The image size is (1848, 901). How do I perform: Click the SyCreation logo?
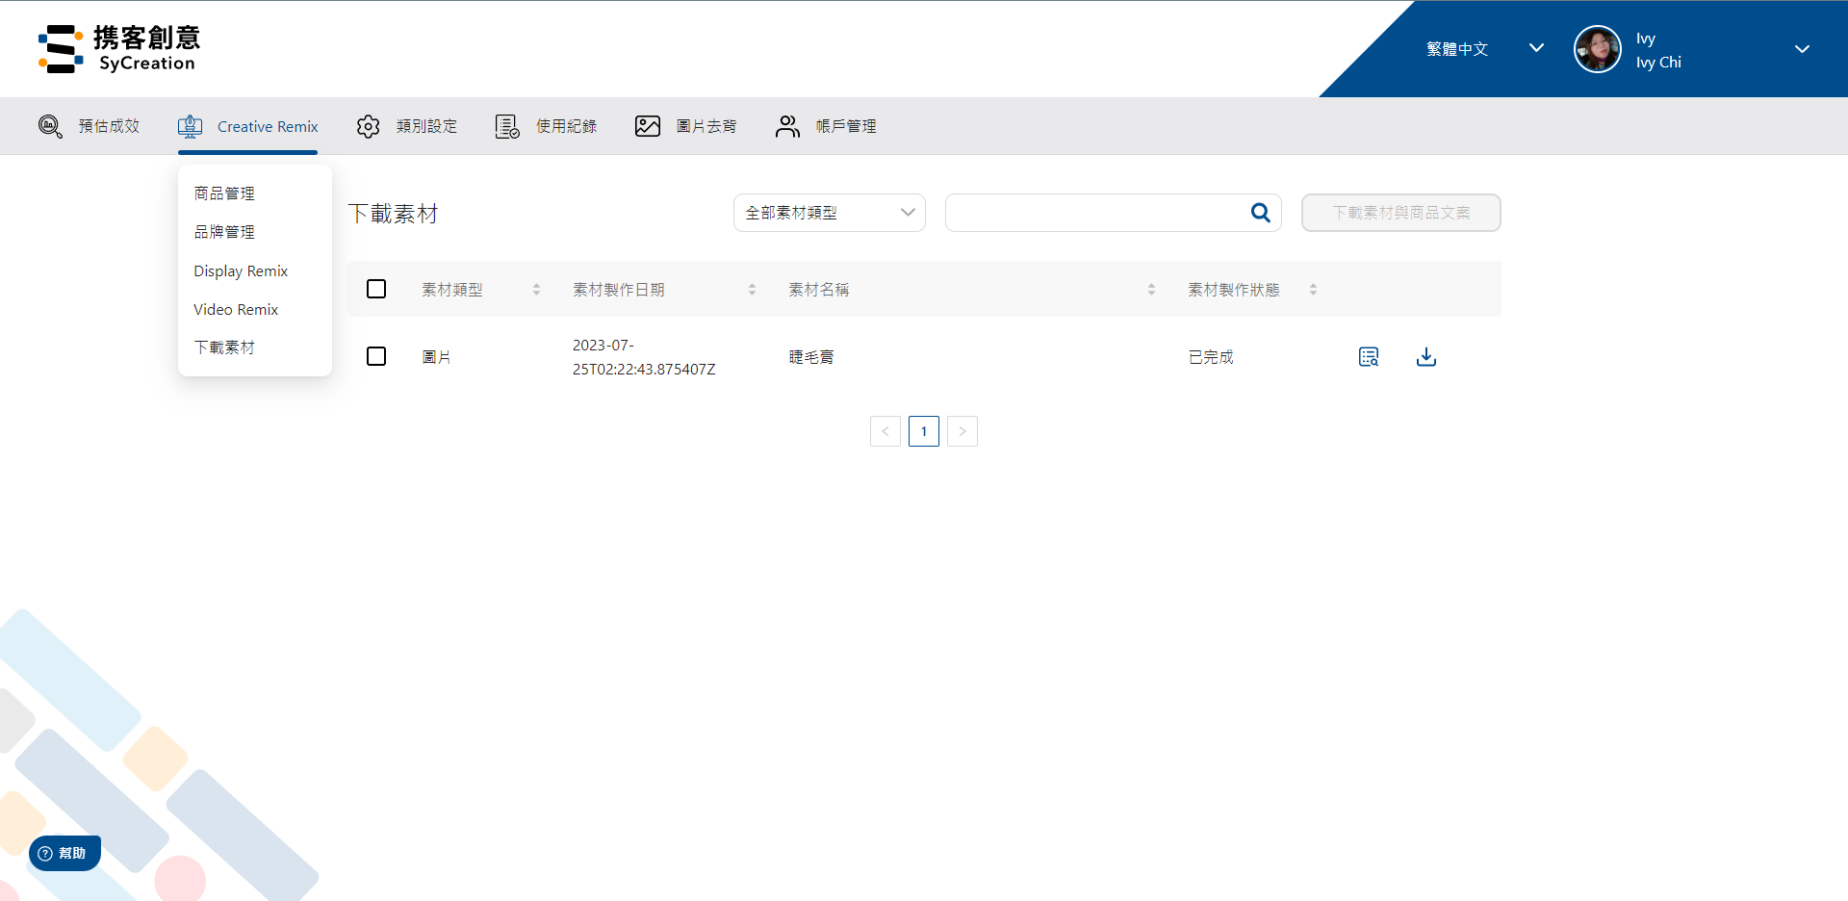pos(119,49)
